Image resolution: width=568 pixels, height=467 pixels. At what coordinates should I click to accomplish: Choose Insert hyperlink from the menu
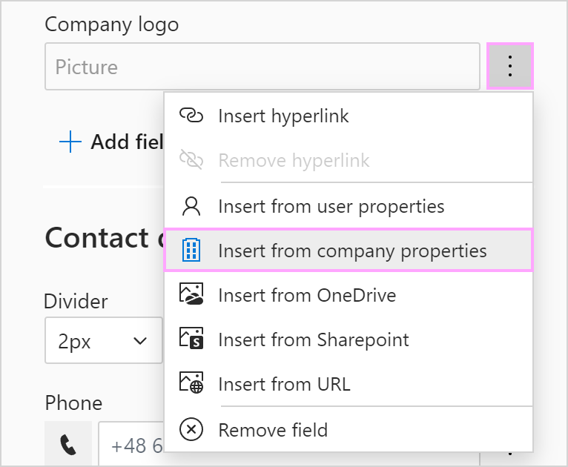point(349,116)
